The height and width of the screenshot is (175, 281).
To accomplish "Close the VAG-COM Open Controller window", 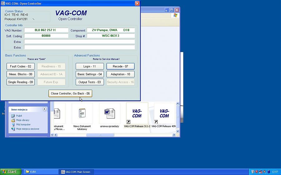I will [x=137, y=3].
